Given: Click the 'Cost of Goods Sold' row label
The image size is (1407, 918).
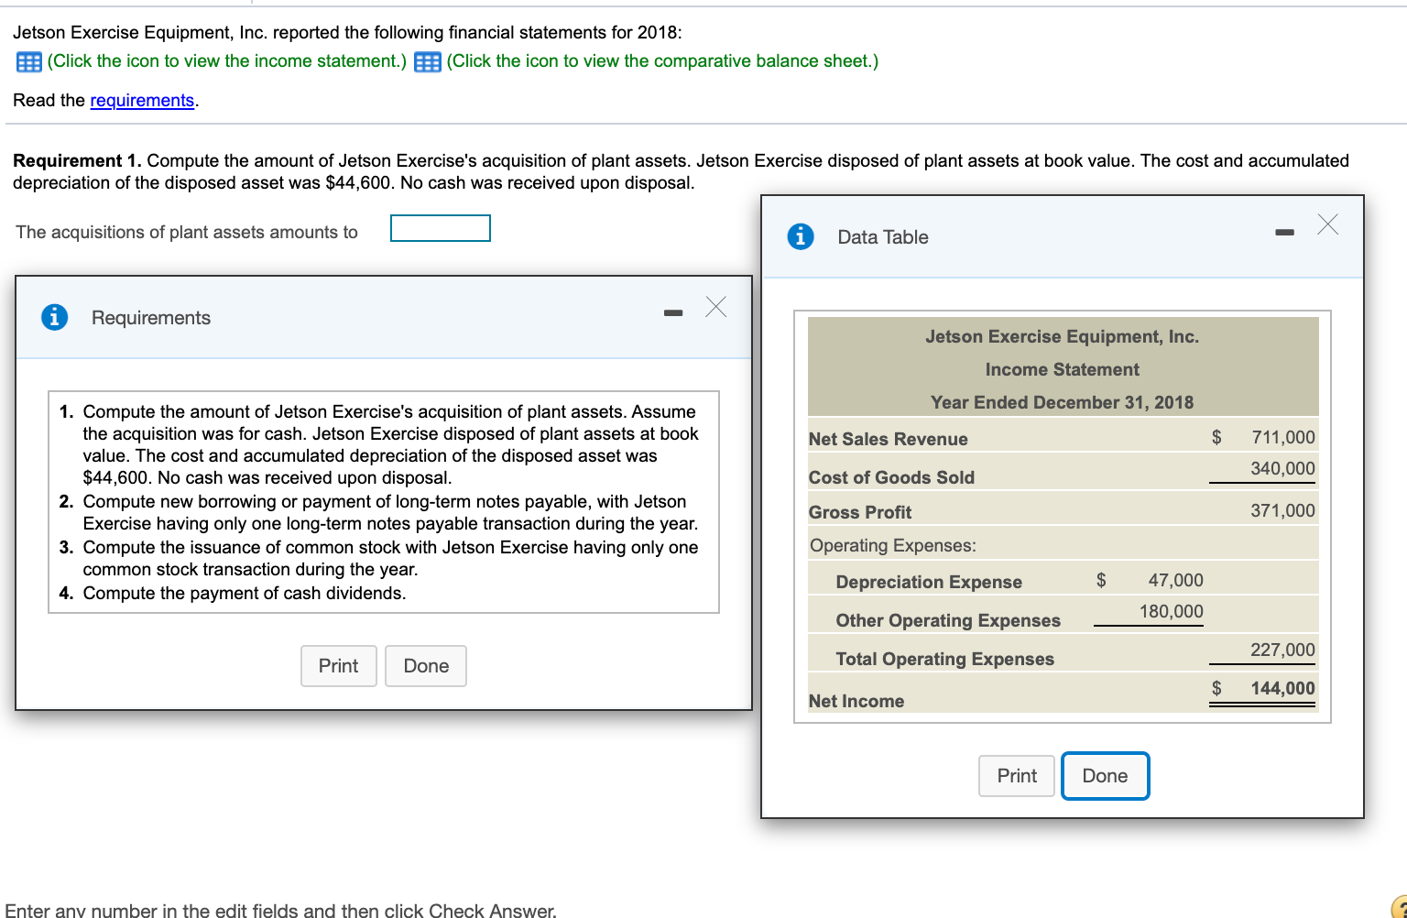Looking at the screenshot, I should 891,478.
